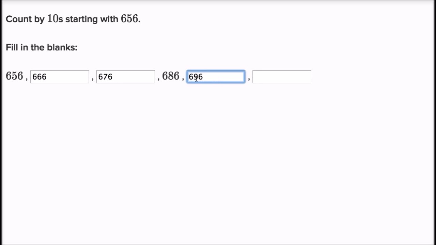Click the empty last blank field
Viewport: 436px width, 245px height.
(282, 77)
